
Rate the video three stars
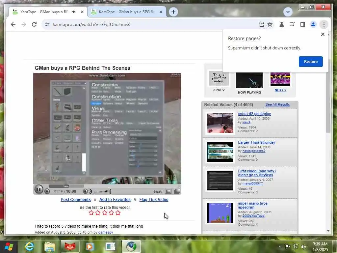point(105,213)
